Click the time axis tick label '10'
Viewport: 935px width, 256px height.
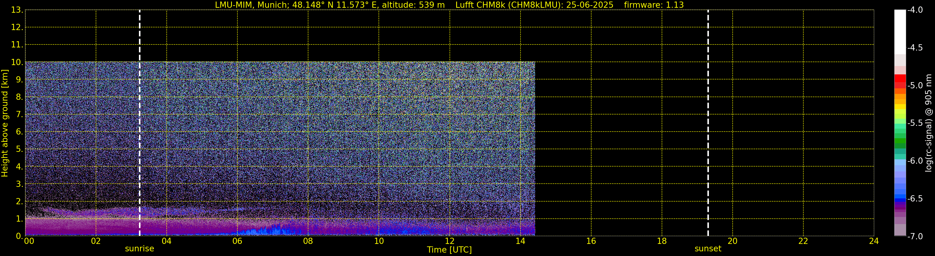point(379,241)
